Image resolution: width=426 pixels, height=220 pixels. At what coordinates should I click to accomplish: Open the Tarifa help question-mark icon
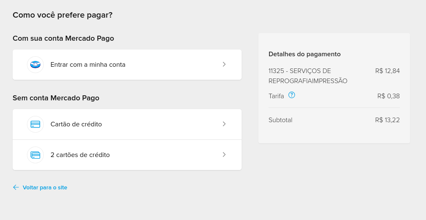coord(292,95)
